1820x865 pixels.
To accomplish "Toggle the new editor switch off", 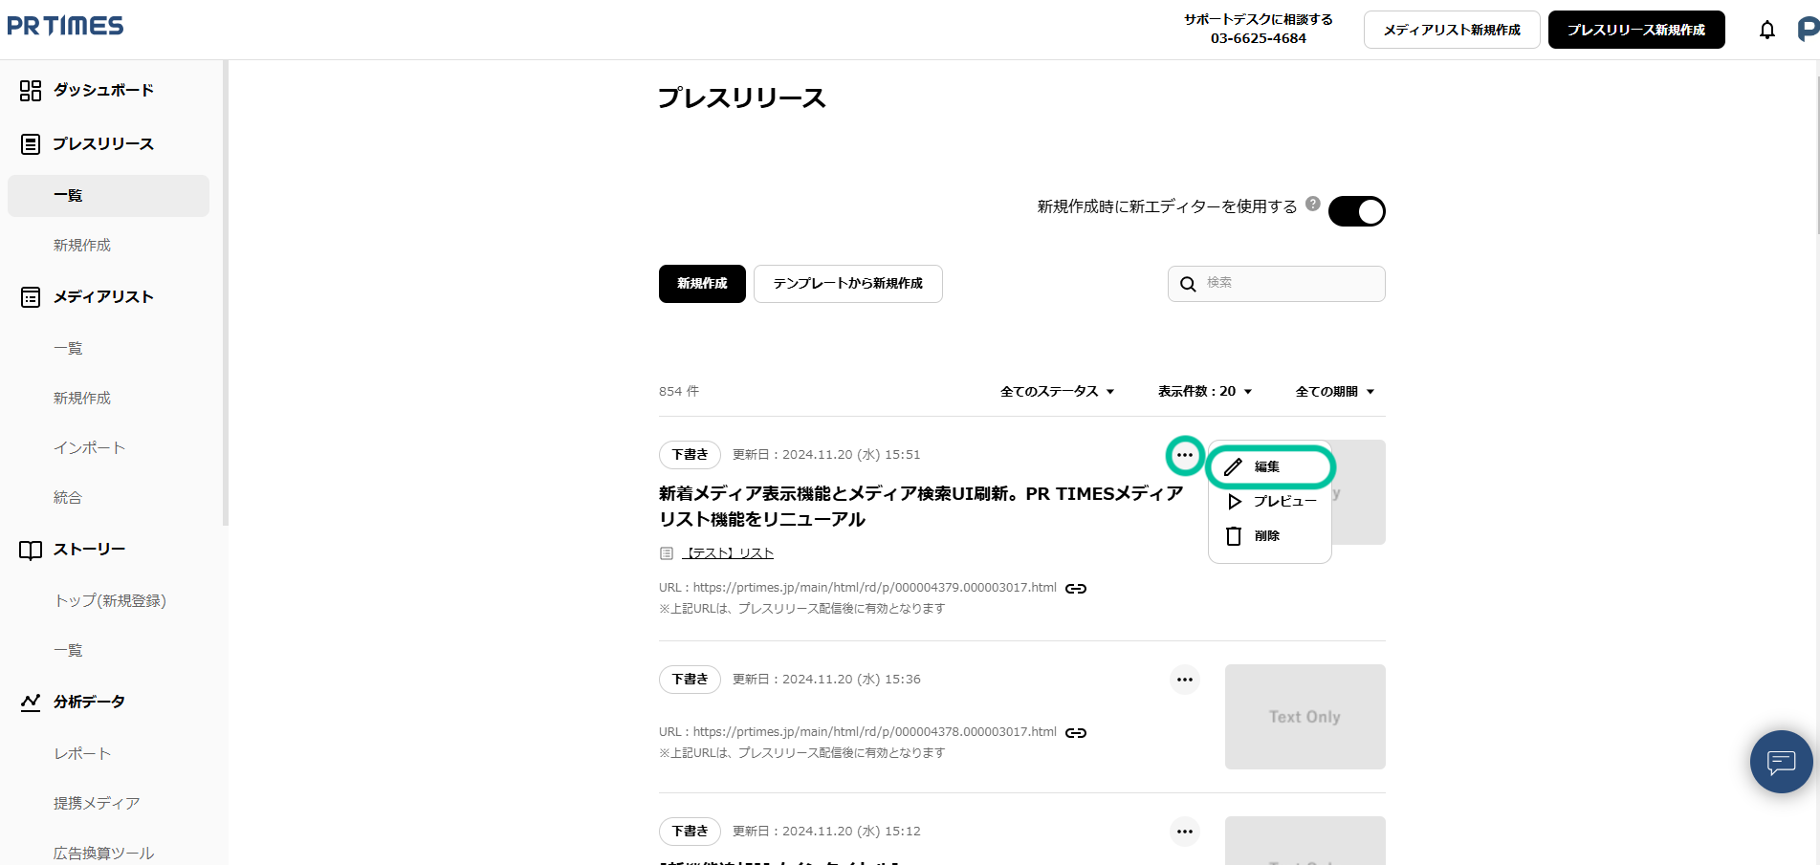I will pos(1356,211).
